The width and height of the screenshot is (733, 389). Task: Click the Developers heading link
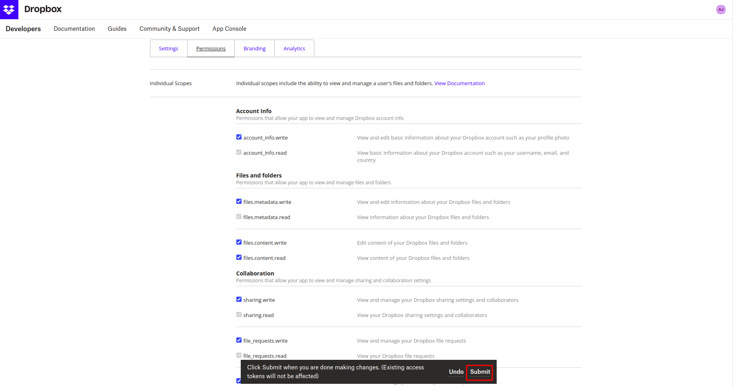coord(23,29)
